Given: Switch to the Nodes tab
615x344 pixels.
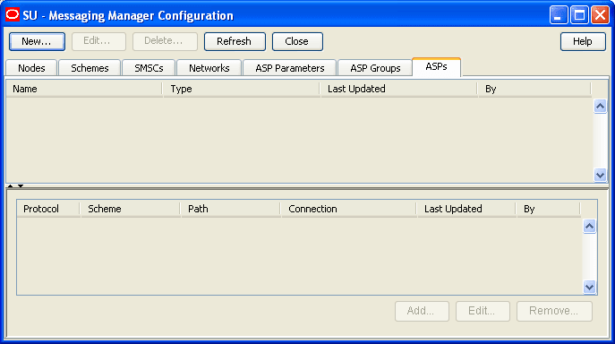Looking at the screenshot, I should coord(31,68).
